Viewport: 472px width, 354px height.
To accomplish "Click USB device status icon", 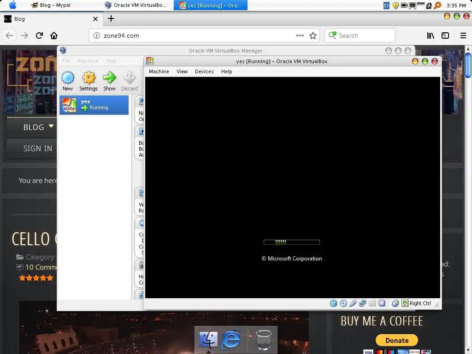I will [353, 303].
